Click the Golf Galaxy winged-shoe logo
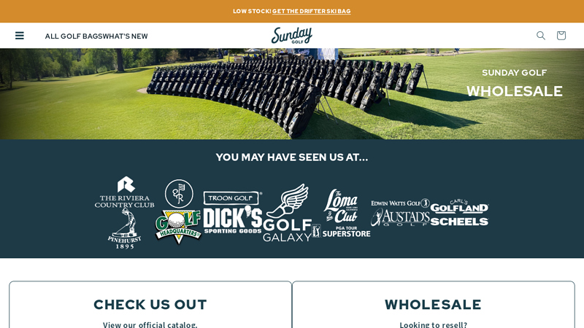584x328 pixels. click(287, 212)
